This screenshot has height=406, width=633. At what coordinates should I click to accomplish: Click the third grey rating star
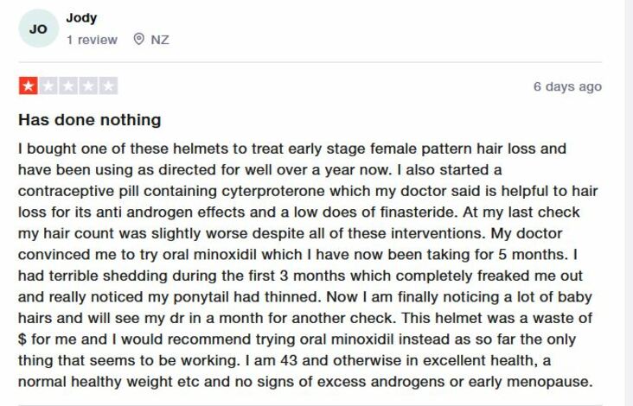click(x=68, y=86)
